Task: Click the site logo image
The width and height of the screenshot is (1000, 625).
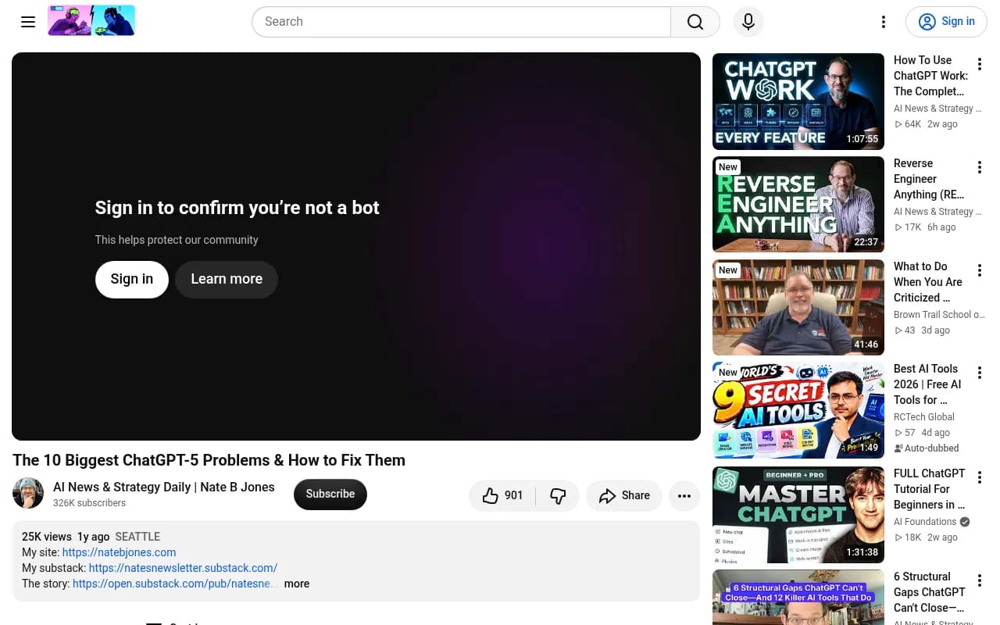Action: pyautogui.click(x=91, y=21)
